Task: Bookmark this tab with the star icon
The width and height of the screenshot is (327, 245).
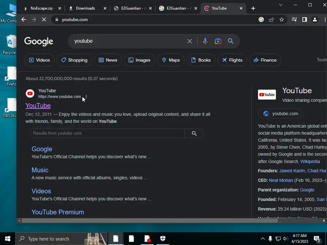Action: pyautogui.click(x=282, y=19)
